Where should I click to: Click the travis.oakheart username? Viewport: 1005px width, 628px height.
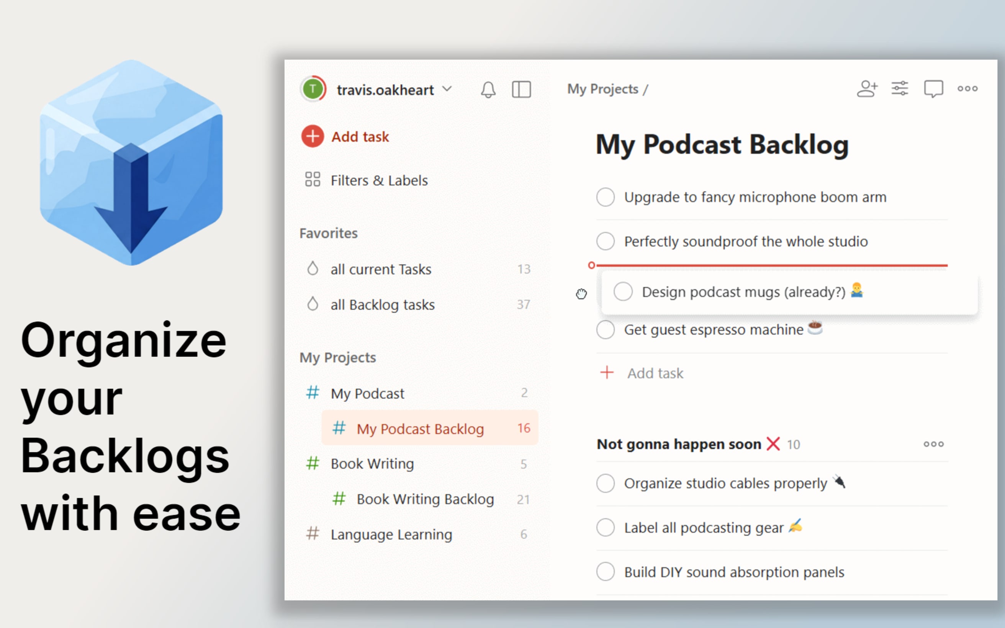click(x=385, y=90)
